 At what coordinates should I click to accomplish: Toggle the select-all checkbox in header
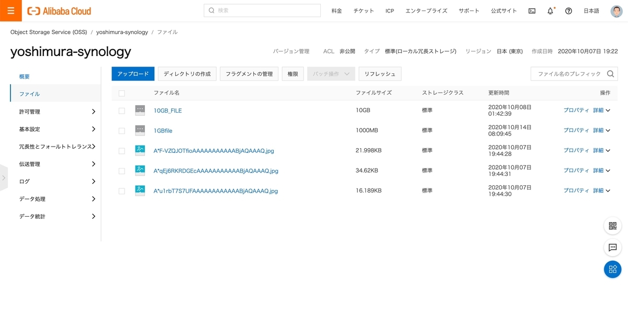tap(122, 93)
